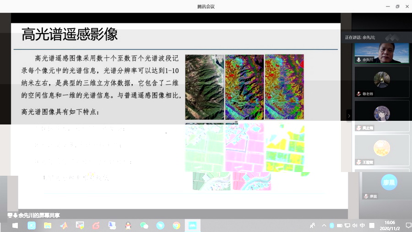Select the active Tencent Meeting taskbar icon
This screenshot has height=232, width=412.
193,226
